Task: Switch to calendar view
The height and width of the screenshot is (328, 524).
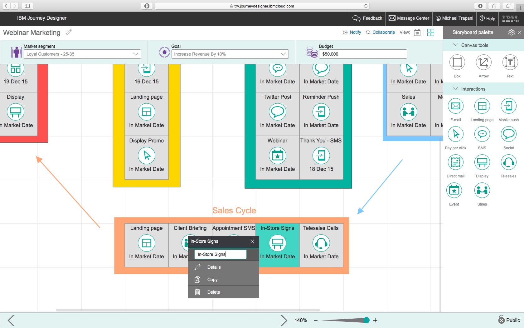Action: click(x=417, y=32)
